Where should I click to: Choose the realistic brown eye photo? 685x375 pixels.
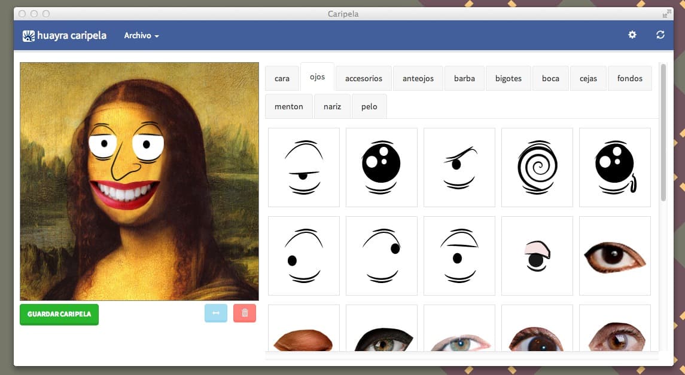click(614, 256)
